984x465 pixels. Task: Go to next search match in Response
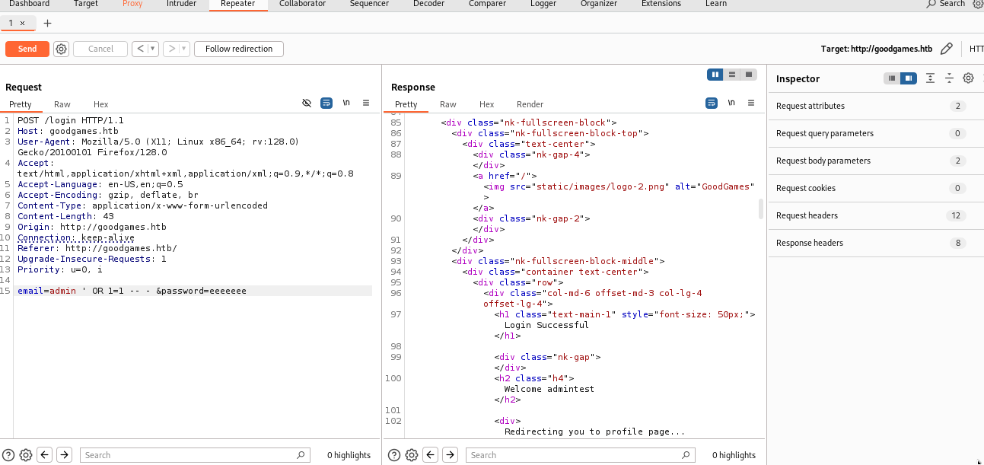(x=451, y=455)
